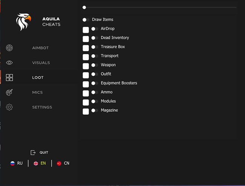Click the Aimbot crosshair target icon
The image size is (245, 186).
click(x=9, y=48)
